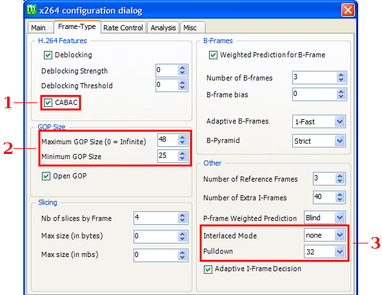Viewport: 382px width, 295px height.
Task: Decrease Max size in mbs
Action: point(183,258)
